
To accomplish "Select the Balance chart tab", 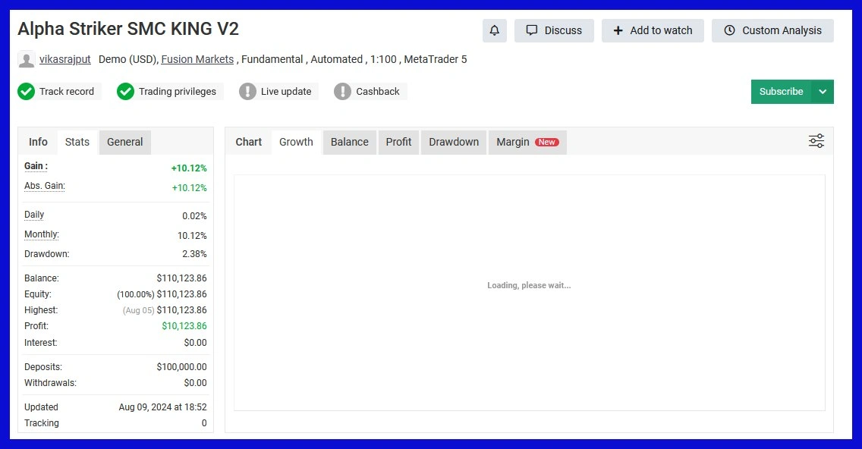I will tap(349, 142).
